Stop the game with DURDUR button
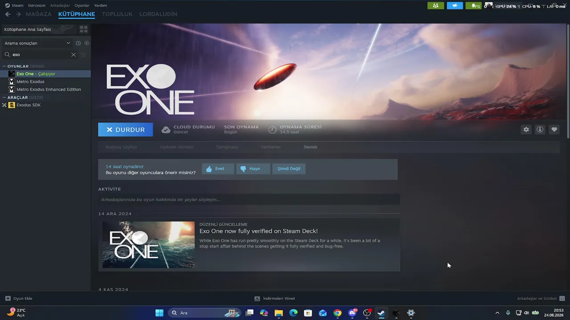Image resolution: width=570 pixels, height=320 pixels. 126,129
